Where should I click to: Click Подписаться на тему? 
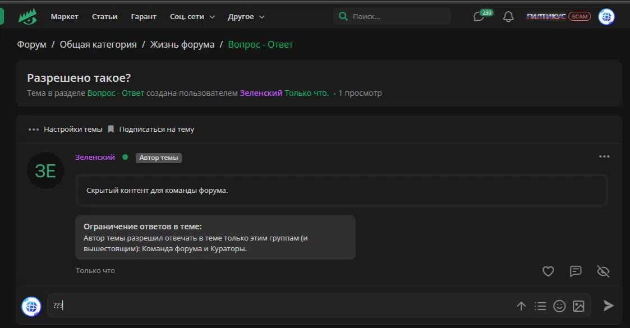point(157,130)
